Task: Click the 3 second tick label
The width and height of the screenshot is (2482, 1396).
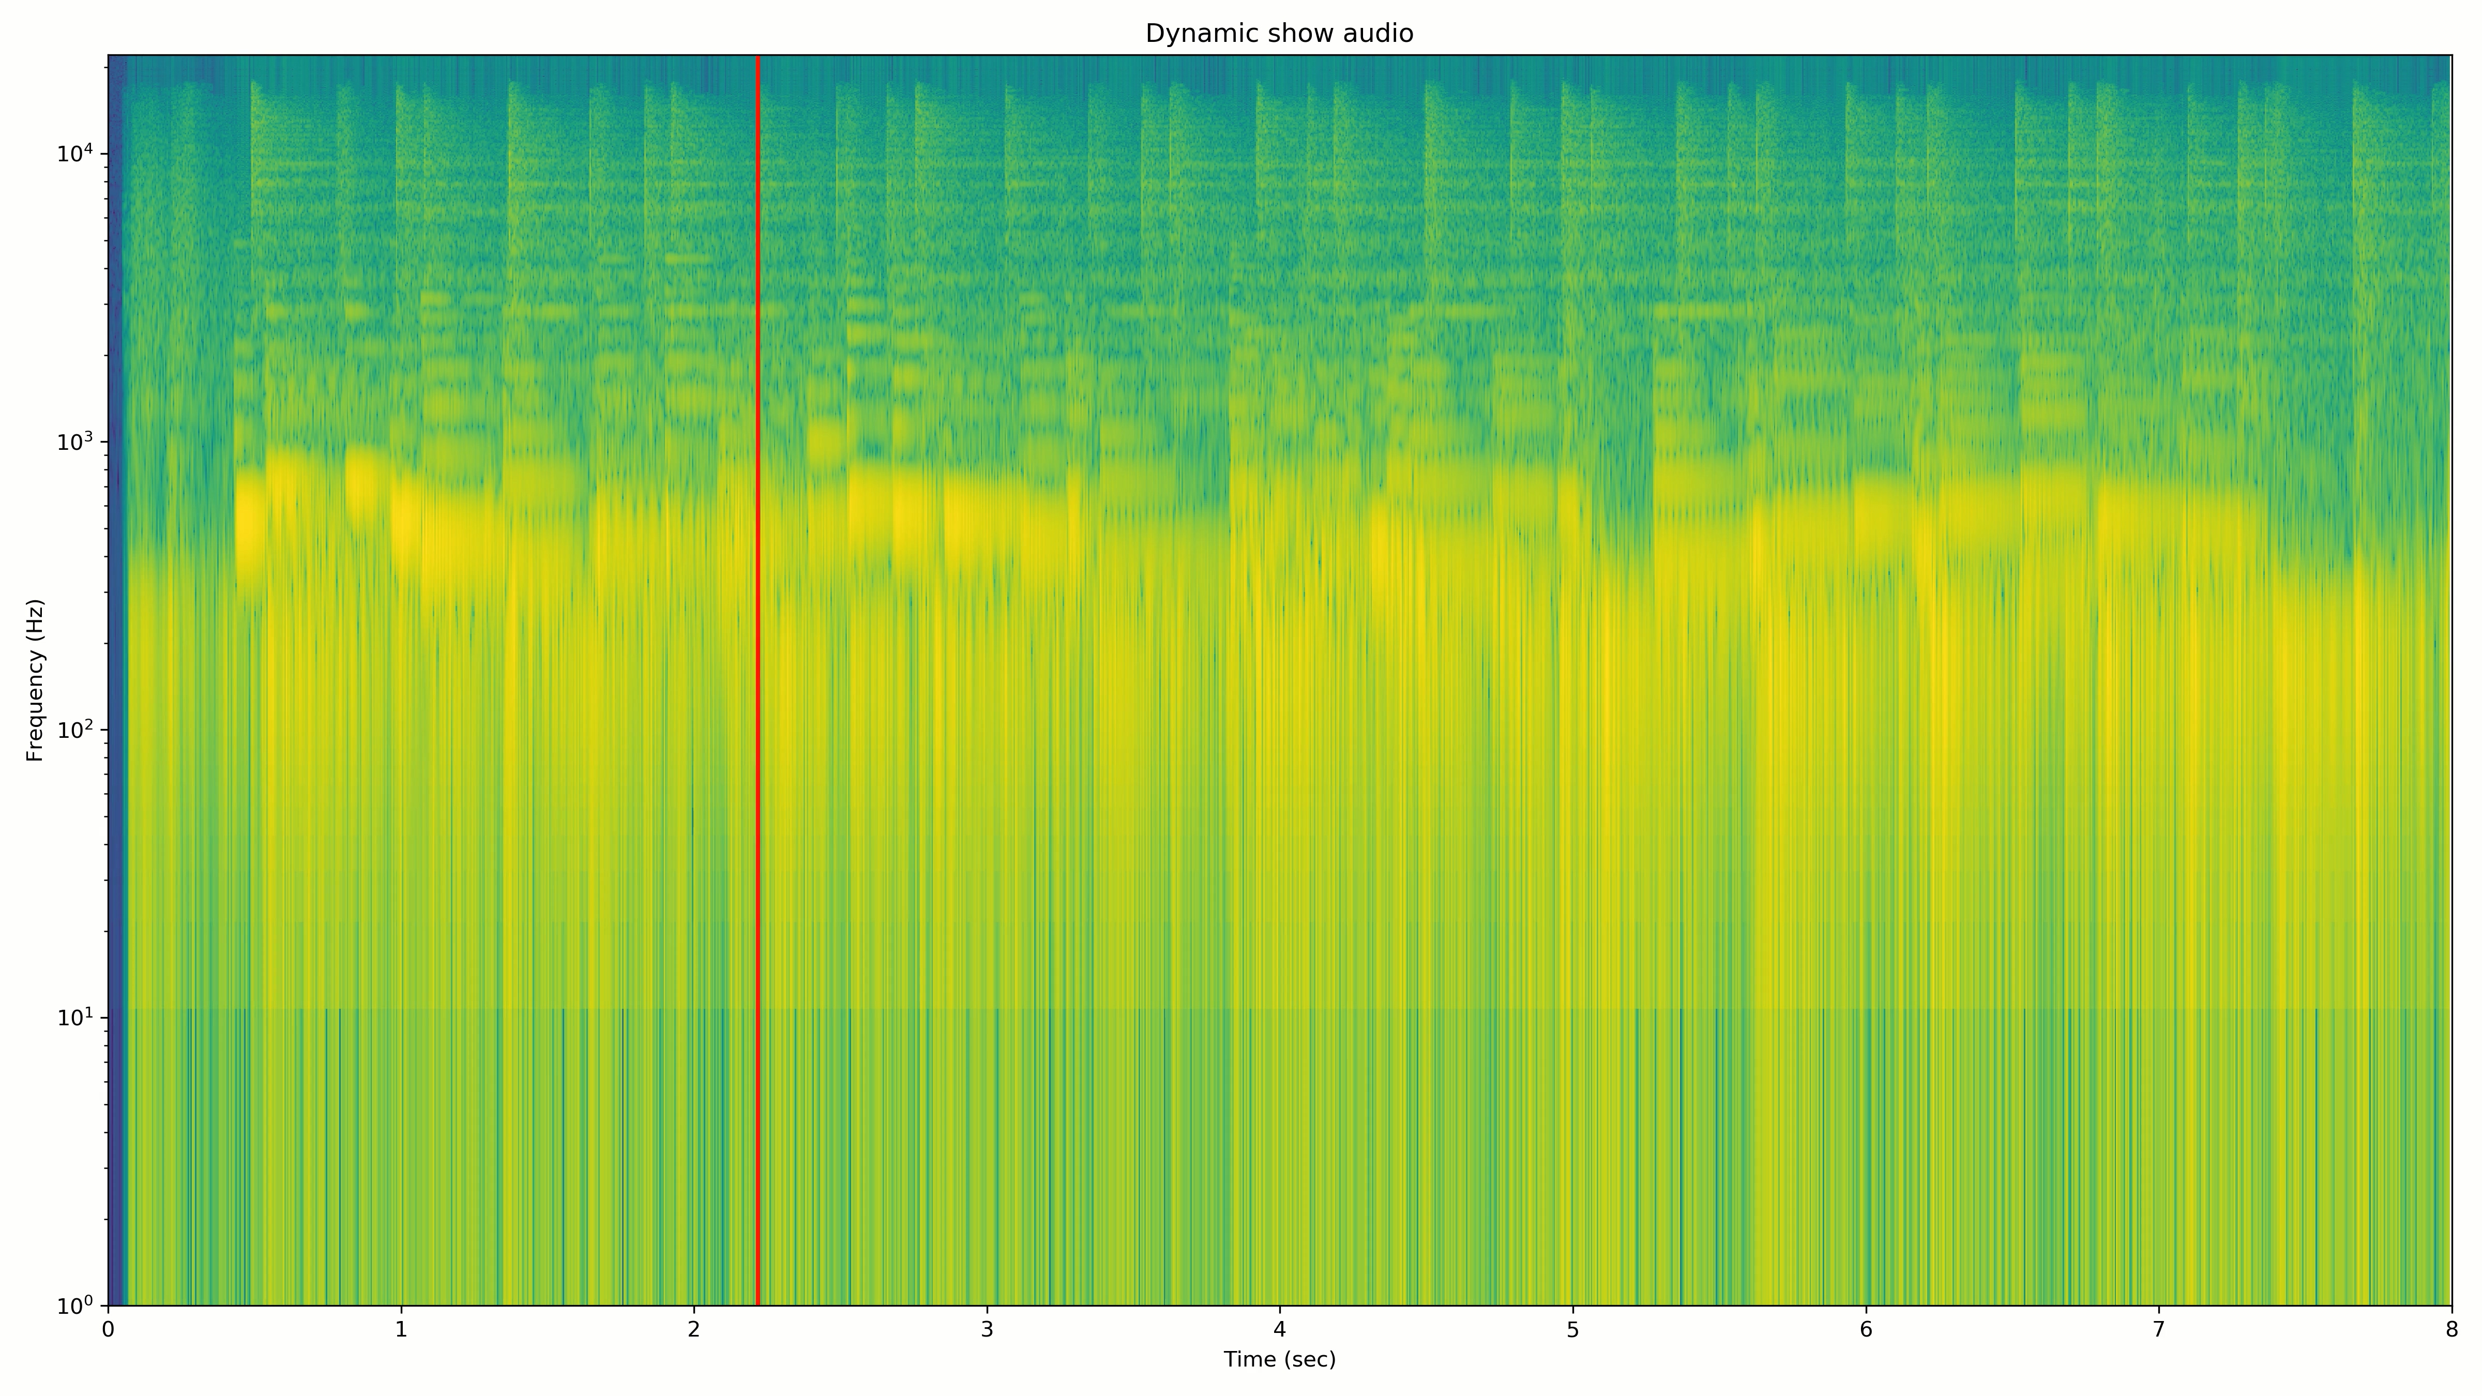Action: pos(987,1329)
